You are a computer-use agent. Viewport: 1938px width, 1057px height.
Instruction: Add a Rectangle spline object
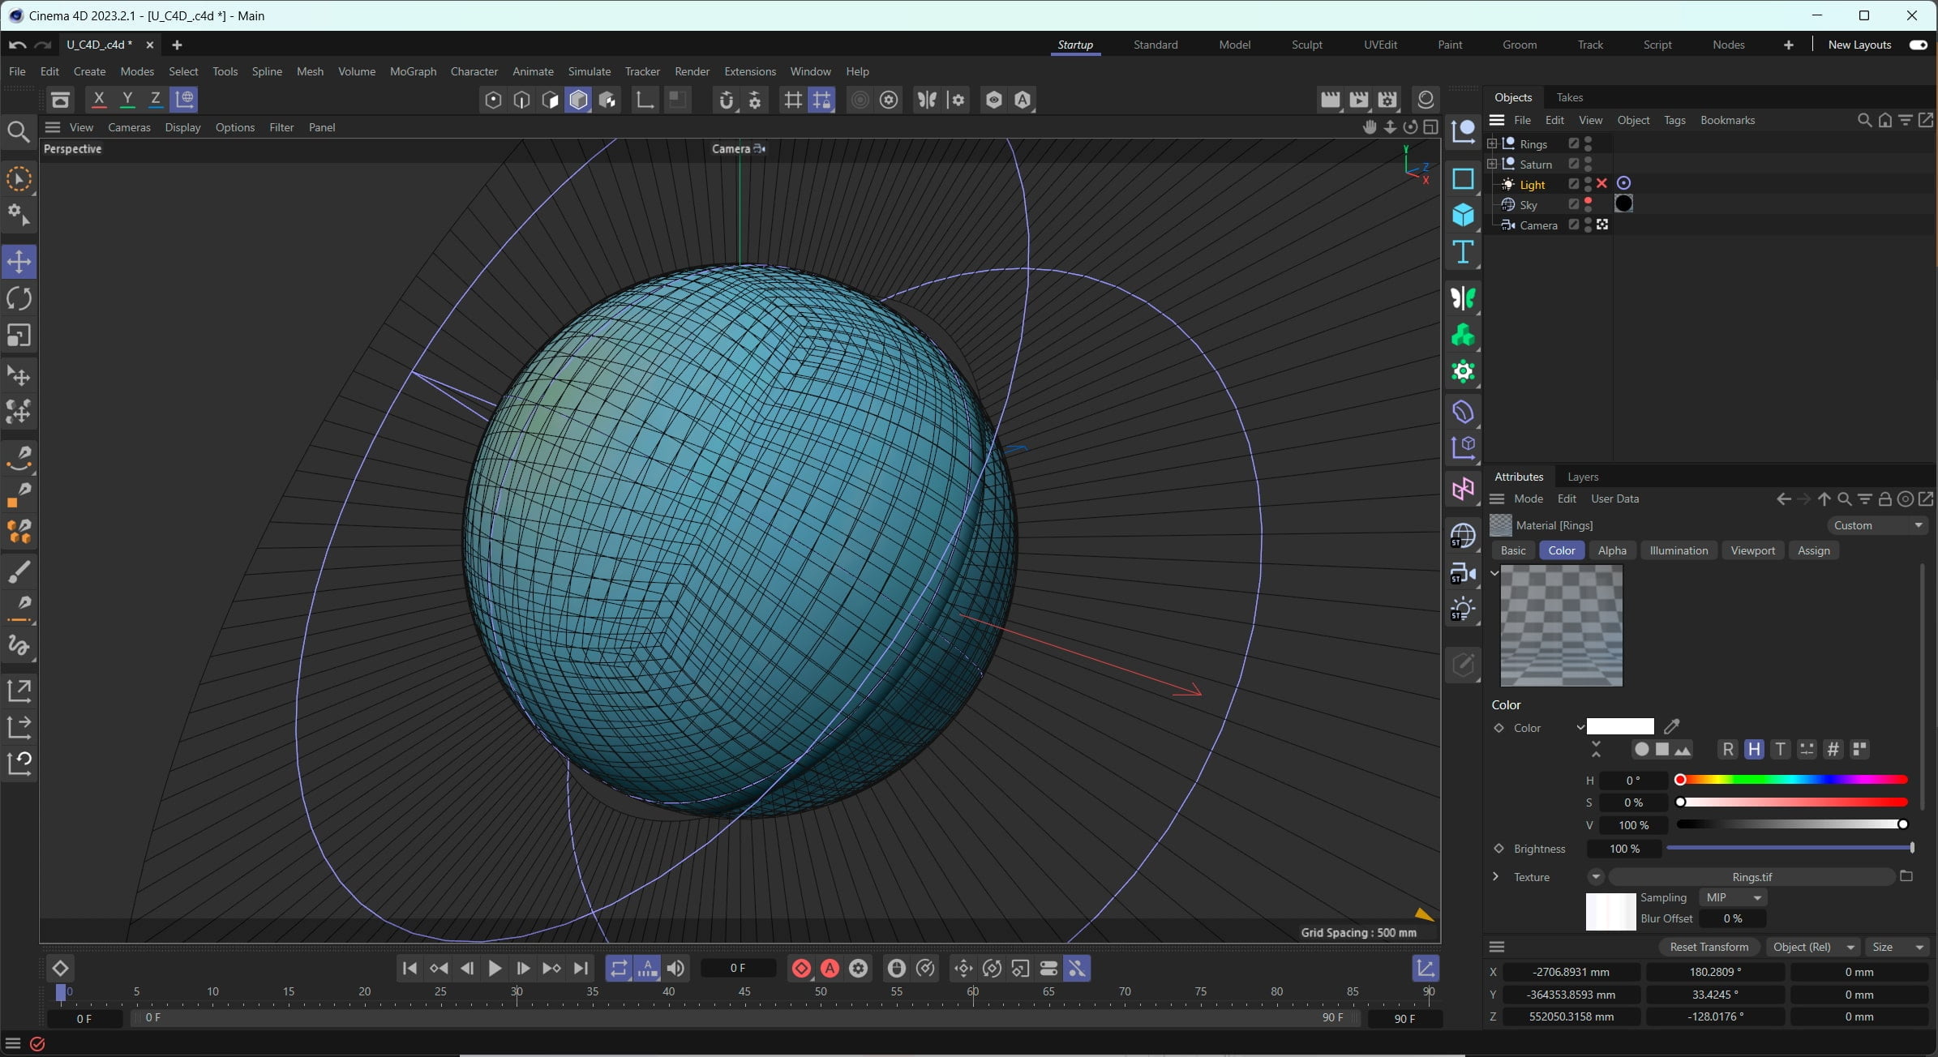(x=1463, y=178)
